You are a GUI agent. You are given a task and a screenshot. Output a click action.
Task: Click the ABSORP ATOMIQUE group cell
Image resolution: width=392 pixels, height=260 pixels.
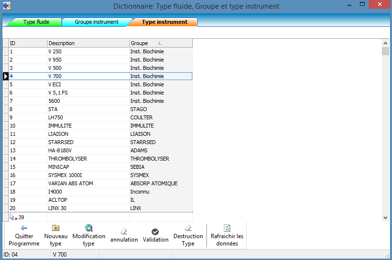pyautogui.click(x=161, y=183)
